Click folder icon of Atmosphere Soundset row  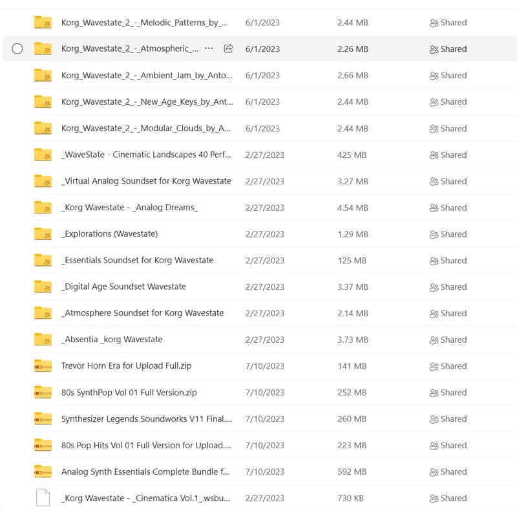tap(43, 313)
